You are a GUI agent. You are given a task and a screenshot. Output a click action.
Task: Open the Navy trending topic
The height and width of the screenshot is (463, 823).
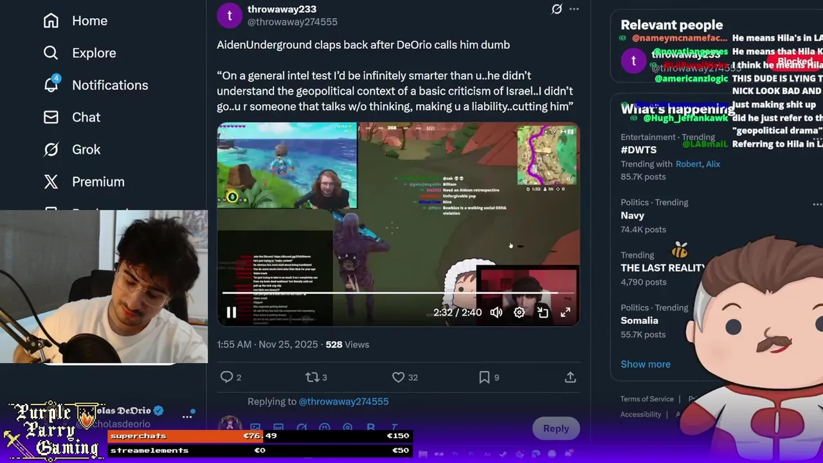click(x=632, y=215)
